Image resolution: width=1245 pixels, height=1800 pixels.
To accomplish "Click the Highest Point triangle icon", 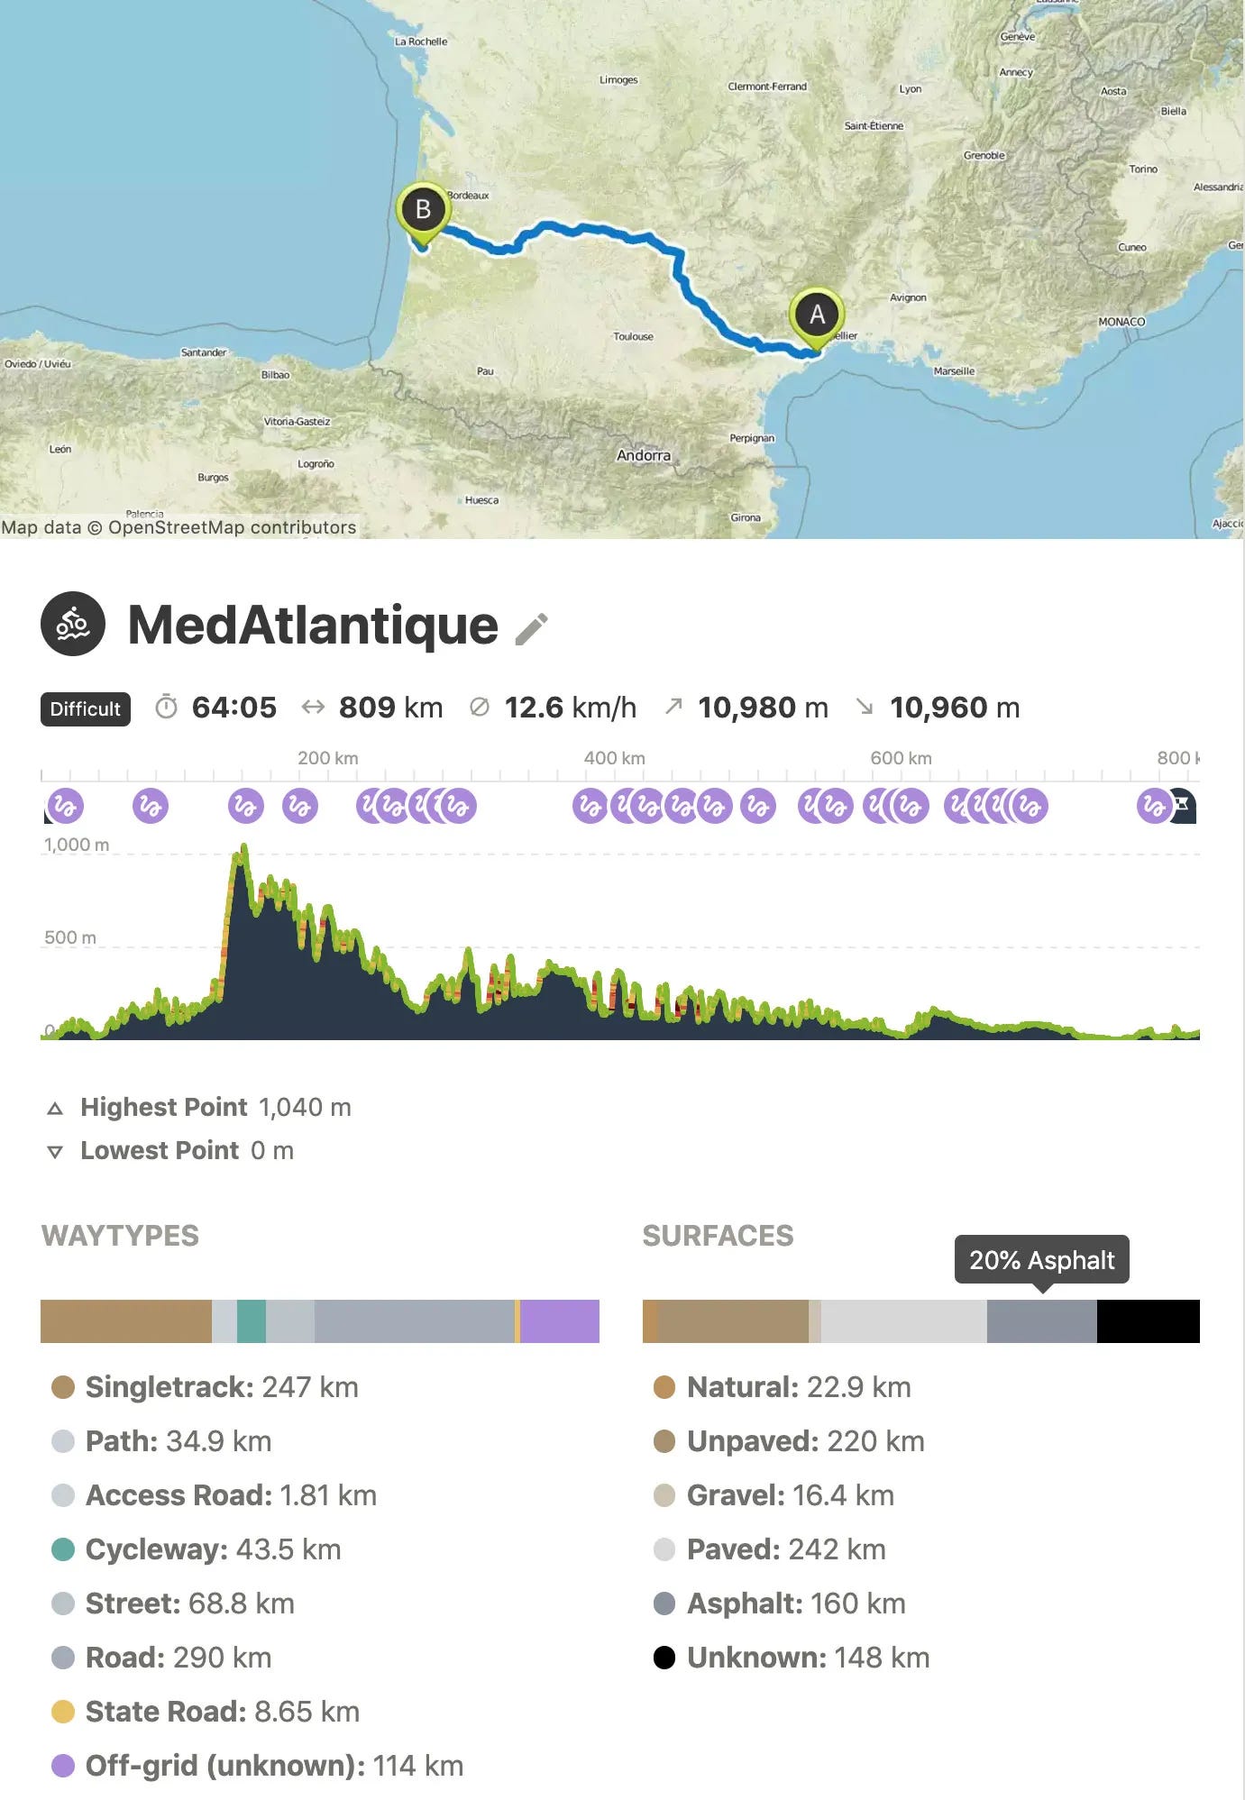I will pos(55,1109).
